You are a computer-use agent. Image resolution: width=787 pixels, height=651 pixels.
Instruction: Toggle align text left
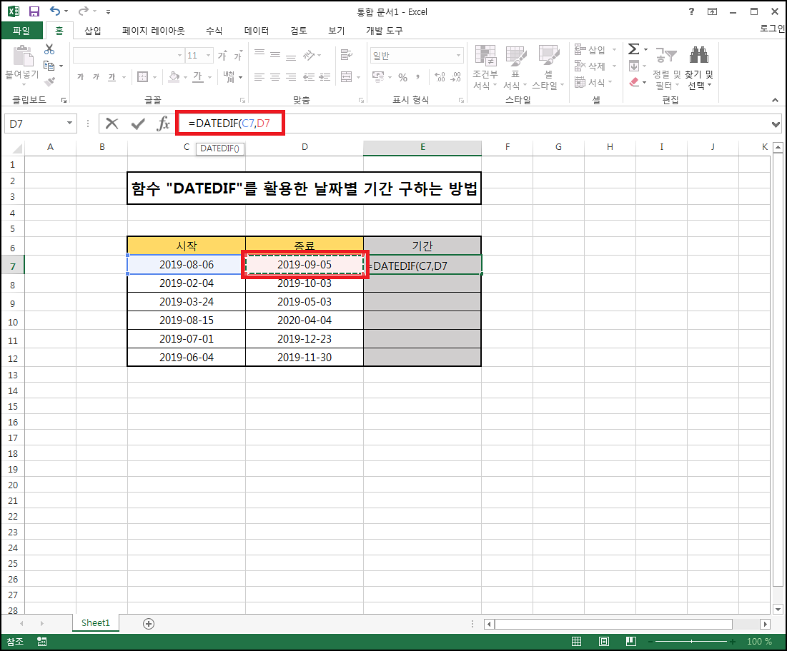tap(259, 77)
